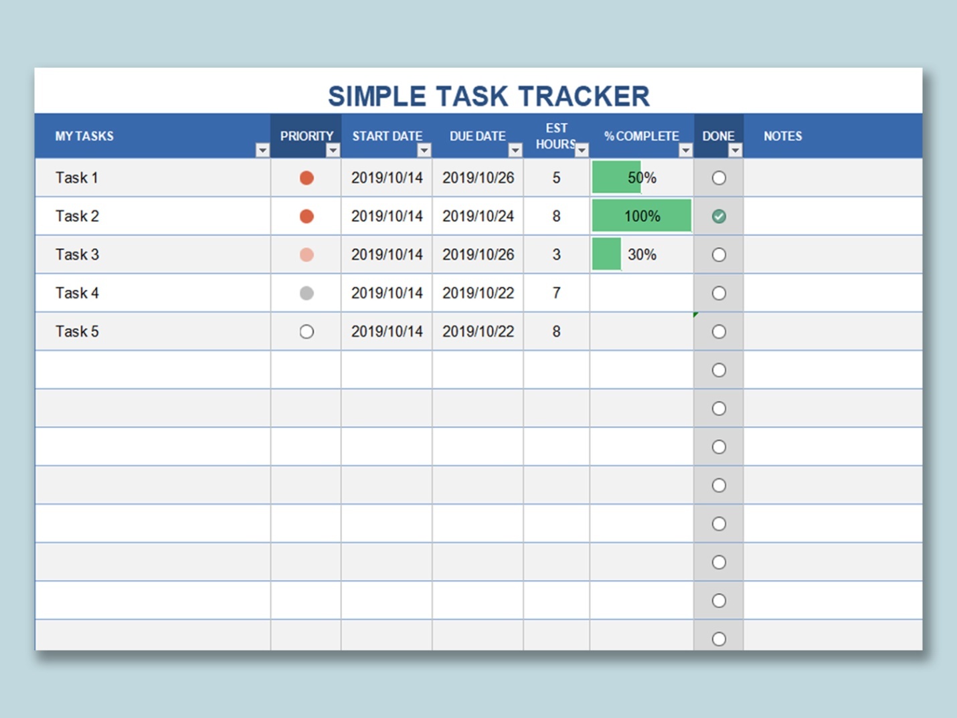The width and height of the screenshot is (957, 718).
Task: Click Task 2's 100% progress bar
Action: 641,215
